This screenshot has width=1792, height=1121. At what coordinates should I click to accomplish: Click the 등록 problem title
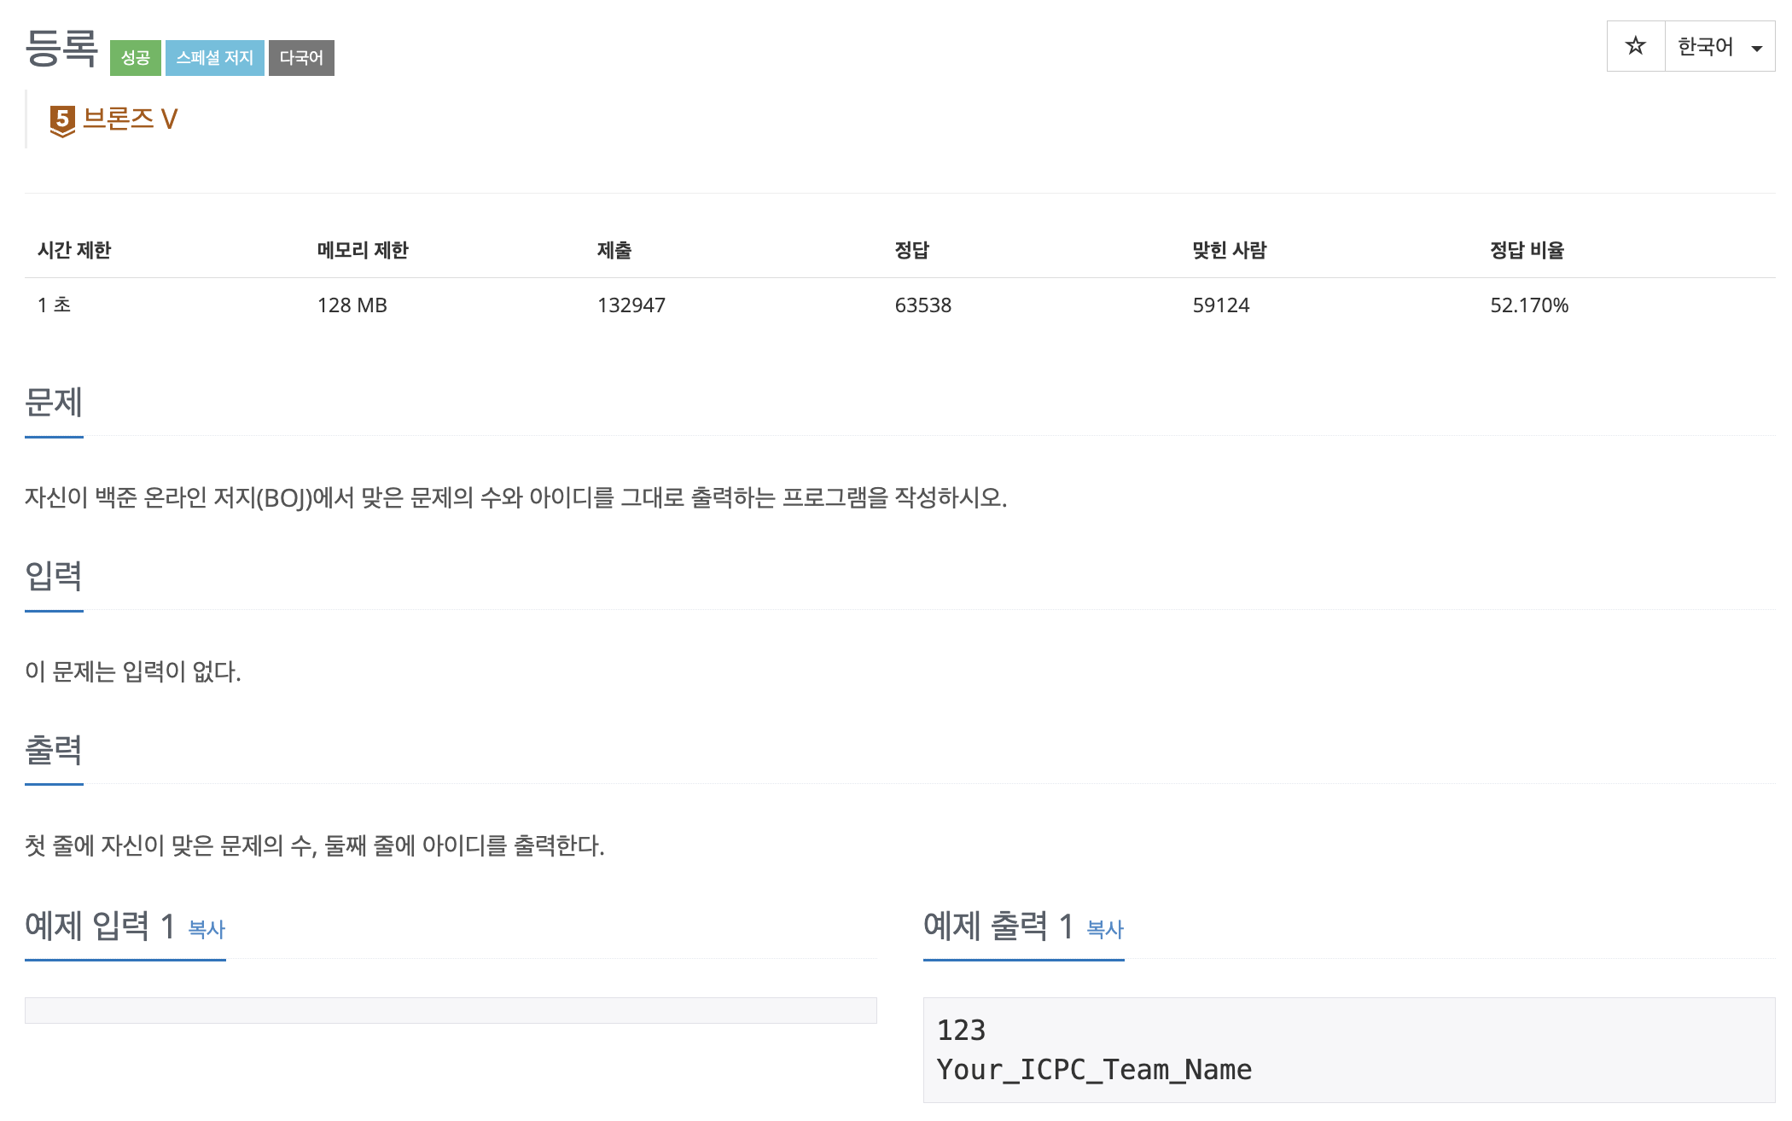click(x=61, y=49)
